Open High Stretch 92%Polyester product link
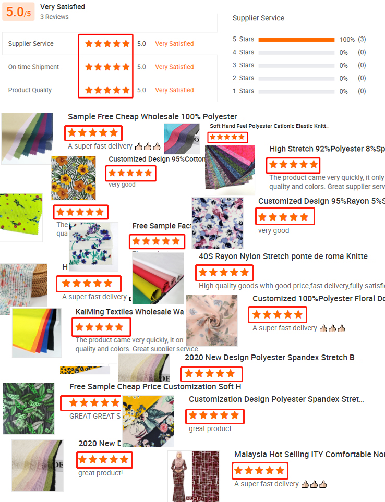The height and width of the screenshot is (502, 385). coord(327,149)
